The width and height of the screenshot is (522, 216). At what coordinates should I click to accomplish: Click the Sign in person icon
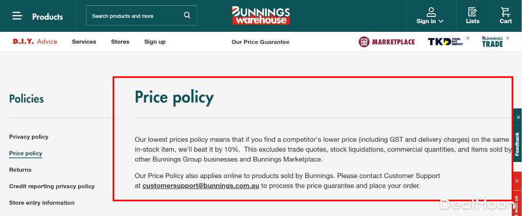(431, 12)
